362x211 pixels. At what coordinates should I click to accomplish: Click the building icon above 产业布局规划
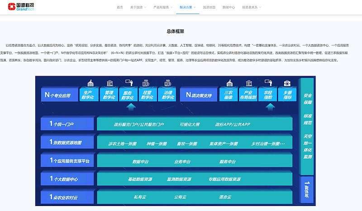pyautogui.click(x=249, y=83)
